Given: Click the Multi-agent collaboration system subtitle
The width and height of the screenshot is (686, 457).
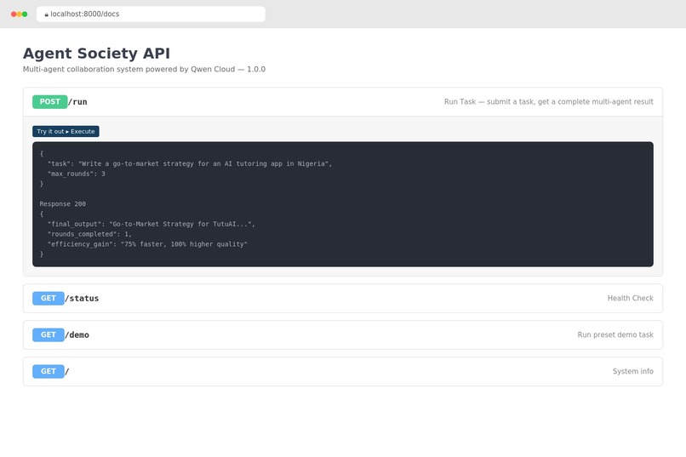Looking at the screenshot, I should 144,69.
